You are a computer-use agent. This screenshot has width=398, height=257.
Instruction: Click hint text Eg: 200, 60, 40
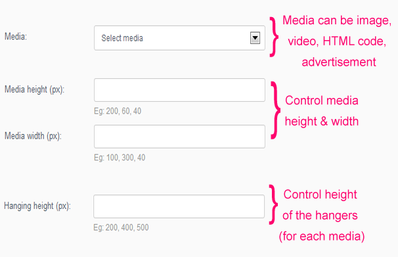click(x=118, y=111)
